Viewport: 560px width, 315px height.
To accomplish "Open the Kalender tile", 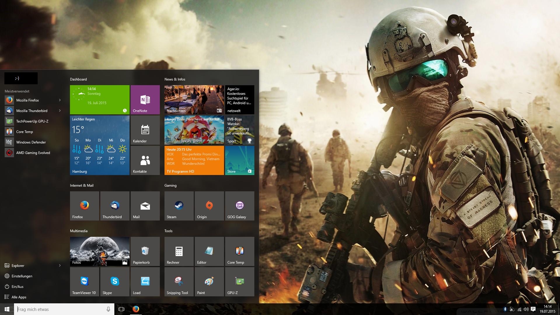I will (x=145, y=130).
